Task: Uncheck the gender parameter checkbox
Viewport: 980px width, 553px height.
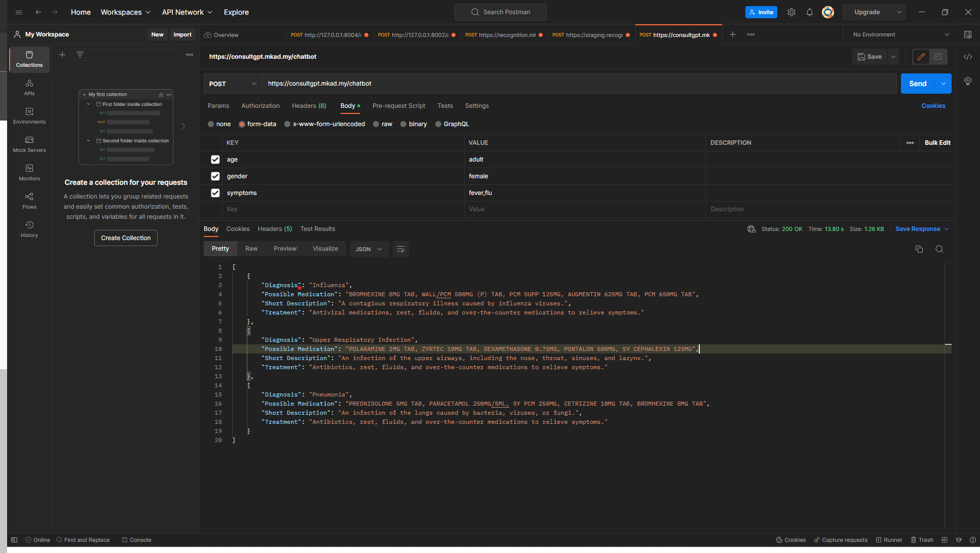Action: pos(215,176)
